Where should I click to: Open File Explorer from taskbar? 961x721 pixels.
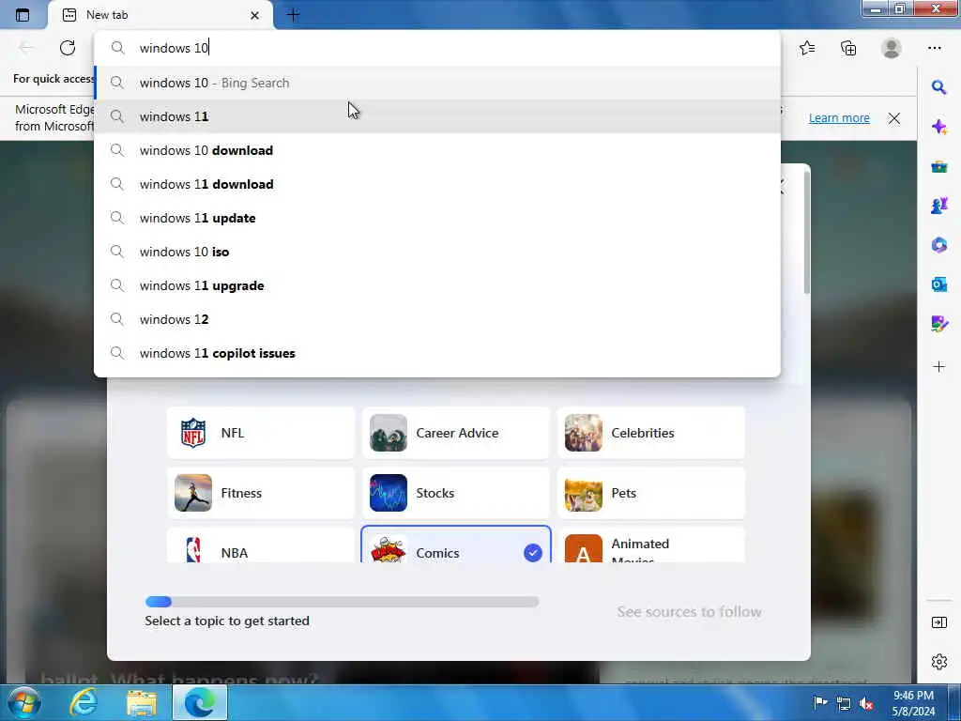tap(142, 702)
